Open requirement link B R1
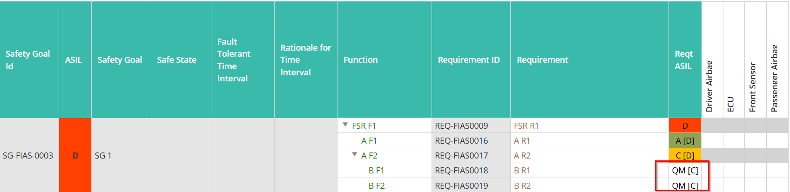The height and width of the screenshot is (192, 790). [522, 170]
